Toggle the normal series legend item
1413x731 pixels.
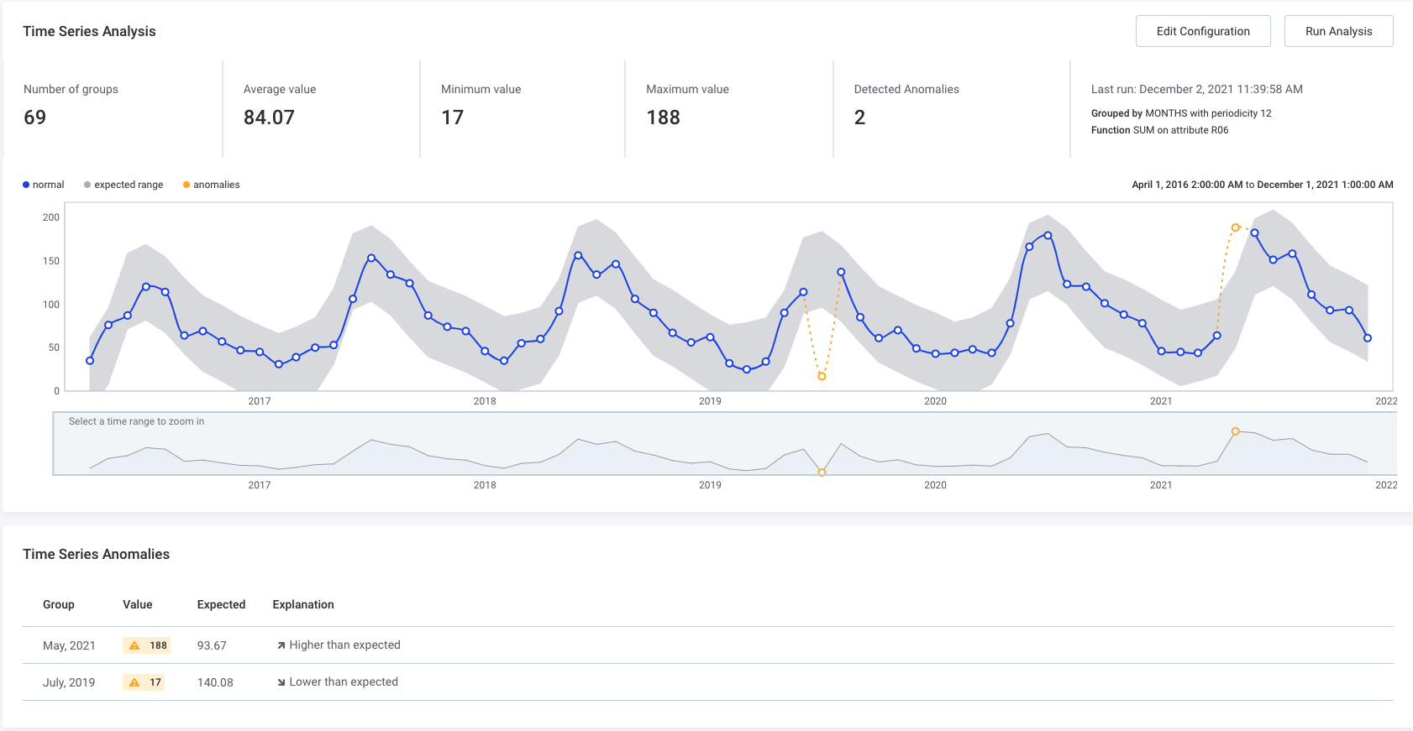point(44,185)
